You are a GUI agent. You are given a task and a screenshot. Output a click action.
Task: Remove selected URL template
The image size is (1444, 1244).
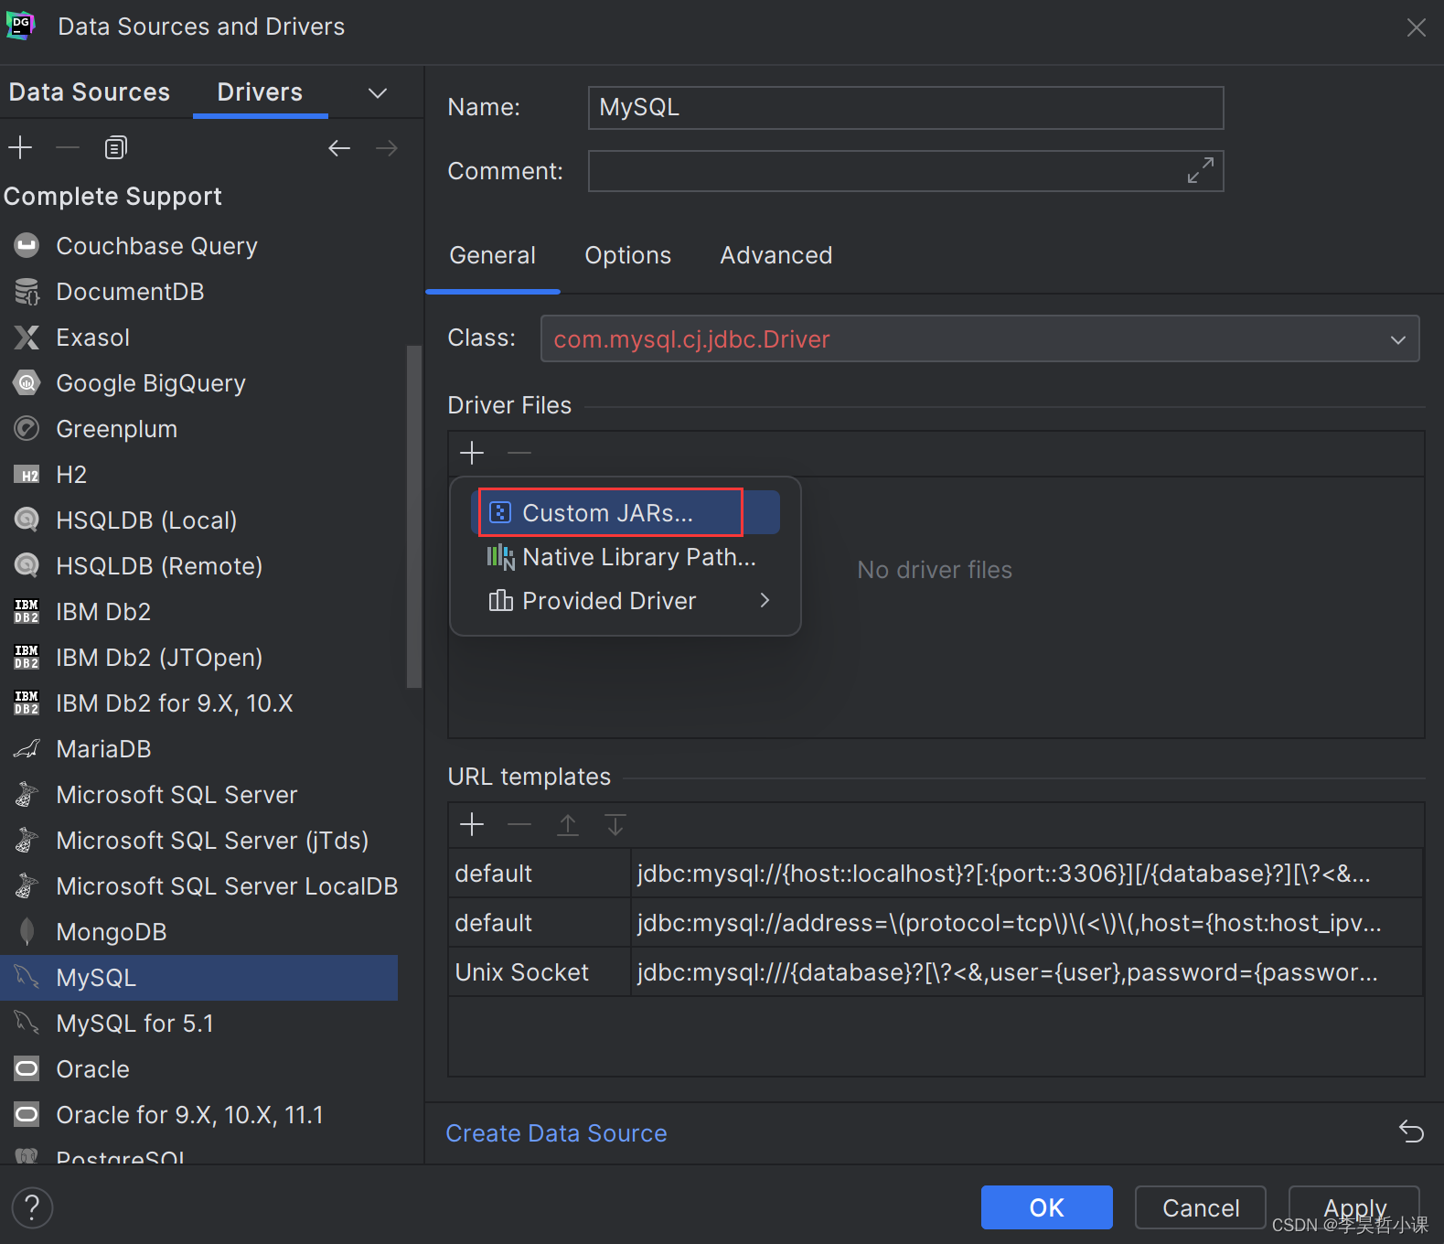pyautogui.click(x=519, y=824)
